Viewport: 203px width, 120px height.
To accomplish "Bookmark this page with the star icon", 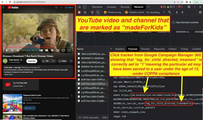I will [182, 2].
